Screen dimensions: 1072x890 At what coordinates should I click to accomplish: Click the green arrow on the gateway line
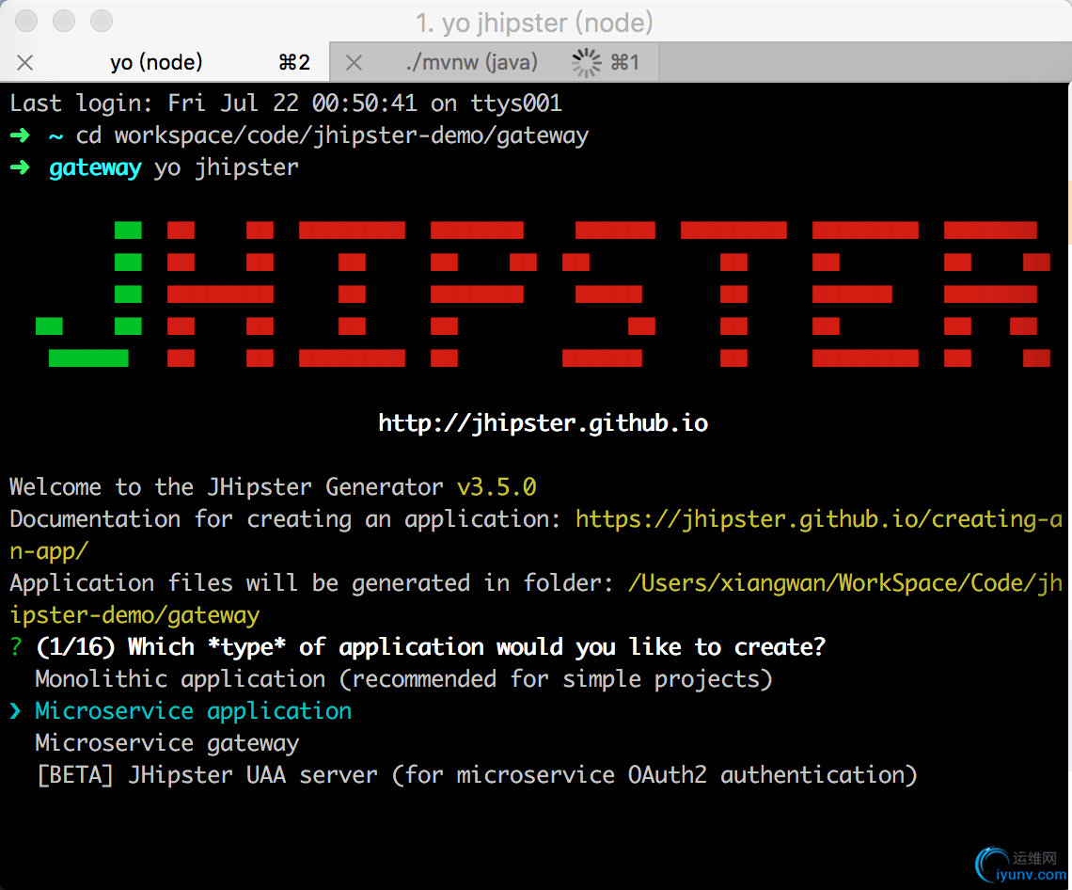[x=20, y=167]
